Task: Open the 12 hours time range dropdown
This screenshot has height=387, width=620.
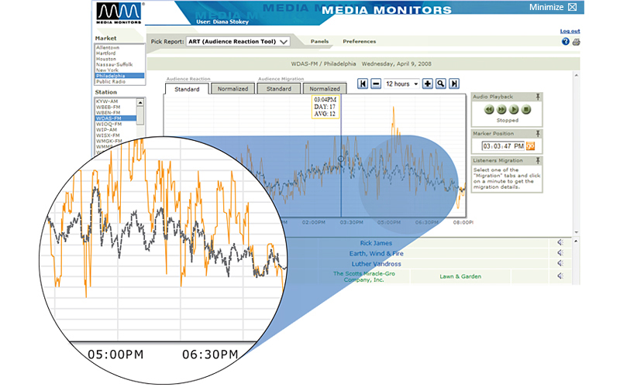Action: click(x=401, y=84)
